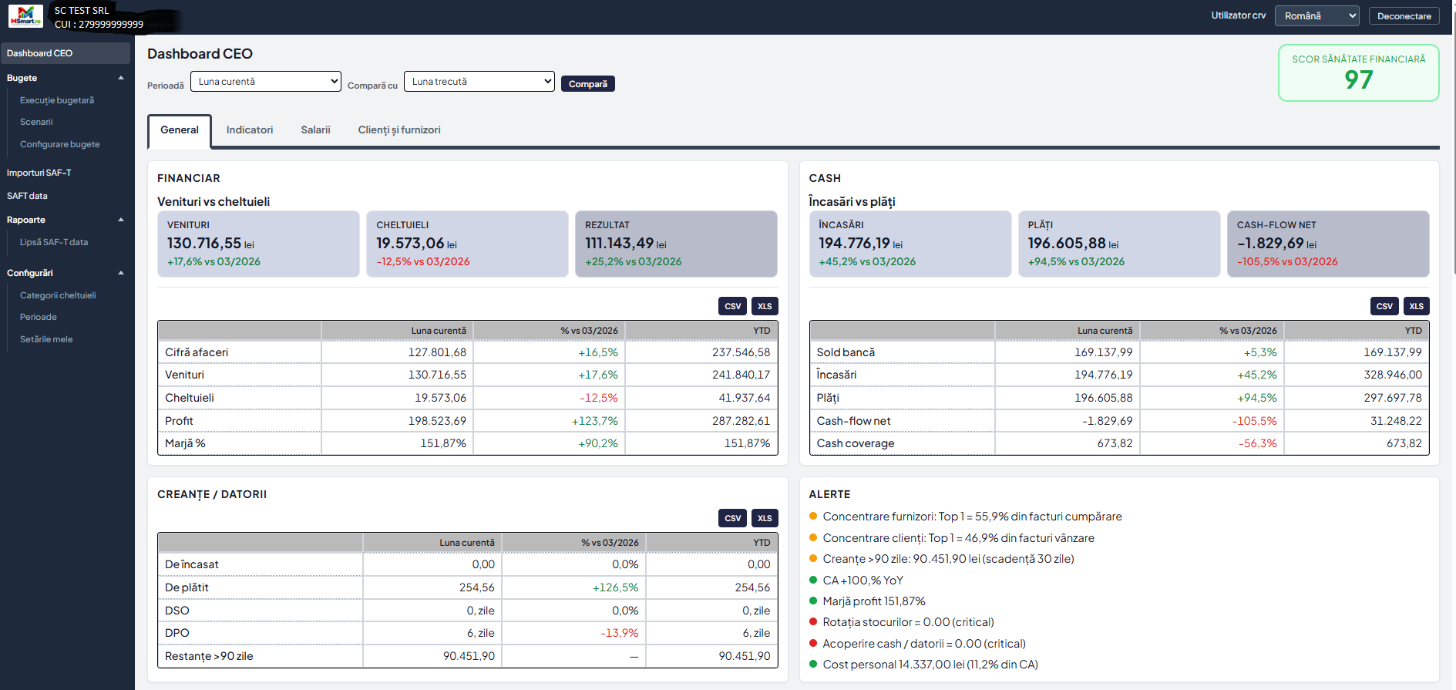Click the Cifră afaceri row label
Viewport: 1456px width, 690px height.
pyautogui.click(x=197, y=352)
